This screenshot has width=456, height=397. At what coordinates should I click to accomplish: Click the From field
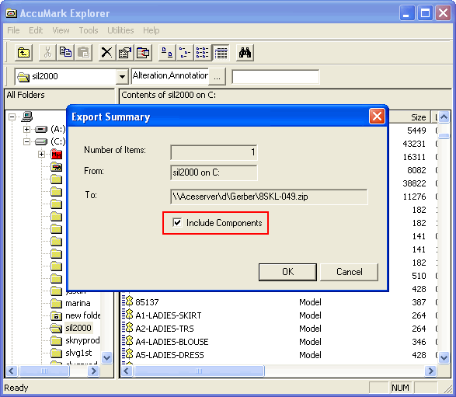214,172
